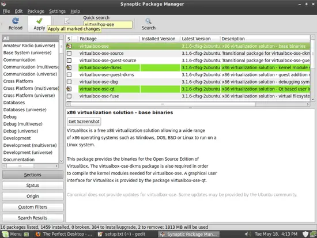Click marked-for-install icon of virtualbox-ose-dkms
The height and width of the screenshot is (238, 317).
69,67
